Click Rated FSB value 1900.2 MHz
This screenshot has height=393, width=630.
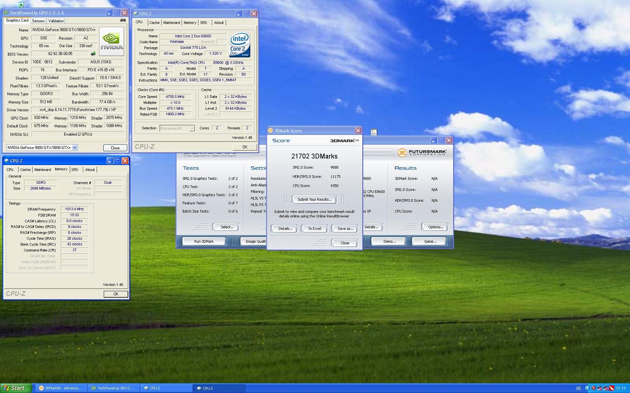click(x=175, y=114)
